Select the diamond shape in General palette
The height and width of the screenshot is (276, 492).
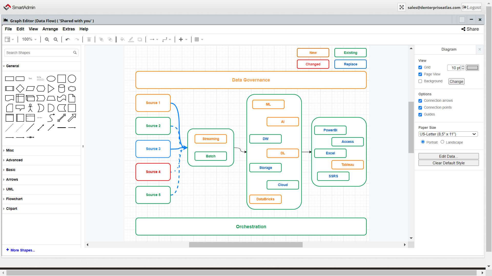click(x=20, y=89)
